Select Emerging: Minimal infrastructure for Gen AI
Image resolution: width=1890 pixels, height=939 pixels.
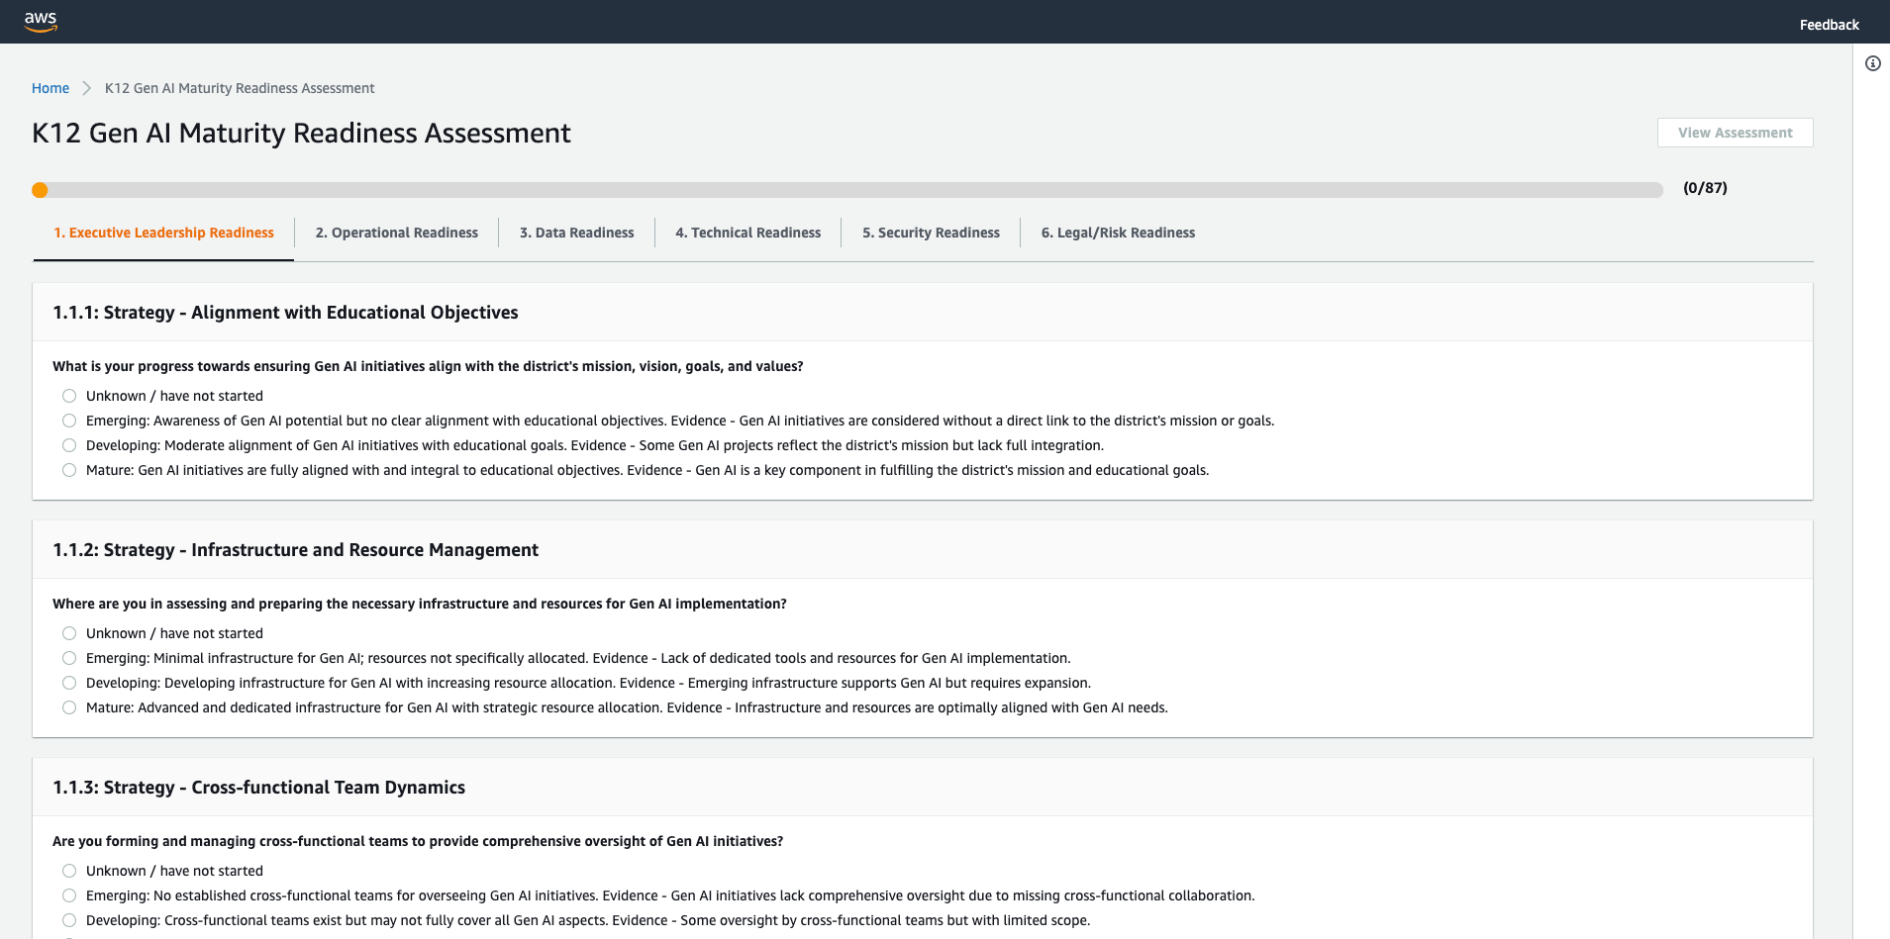[x=69, y=658]
